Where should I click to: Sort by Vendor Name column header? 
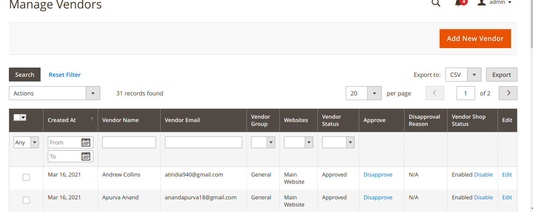coord(120,120)
